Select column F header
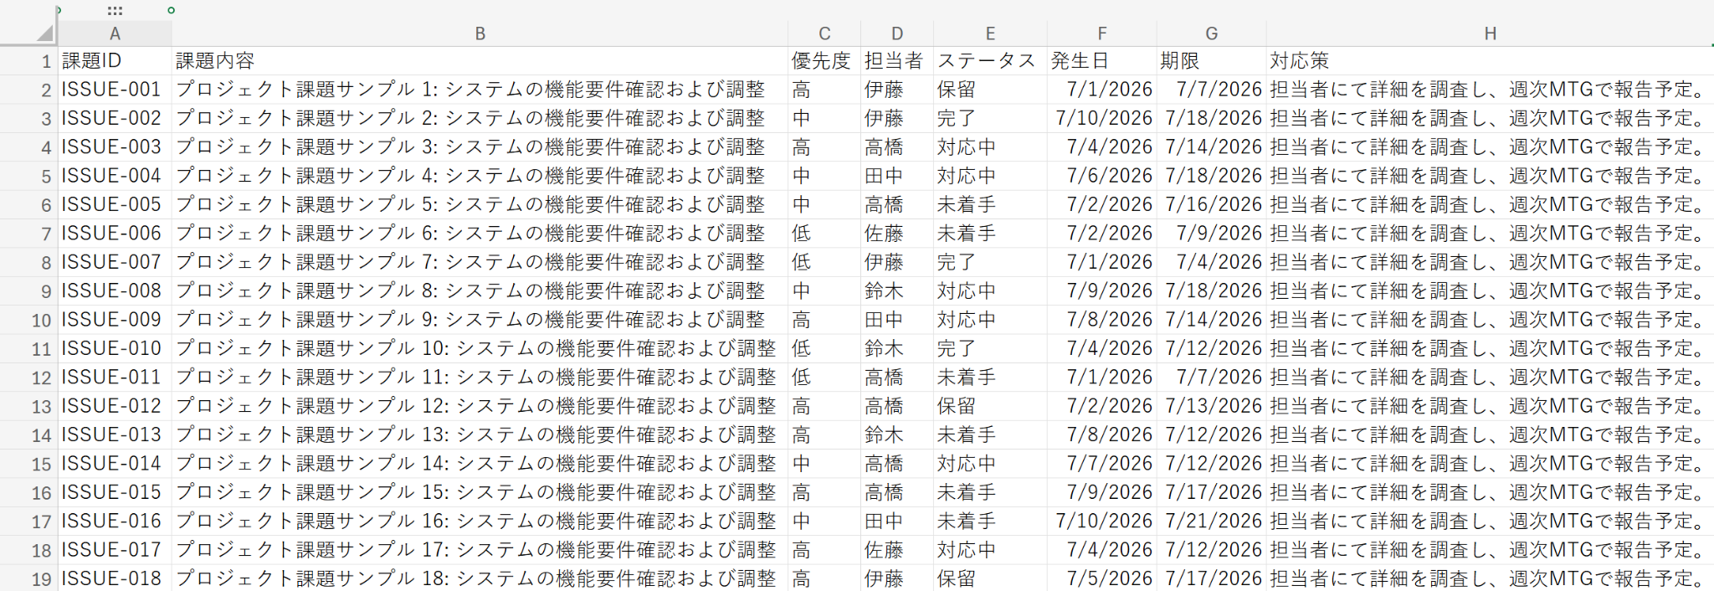 pos(1101,33)
